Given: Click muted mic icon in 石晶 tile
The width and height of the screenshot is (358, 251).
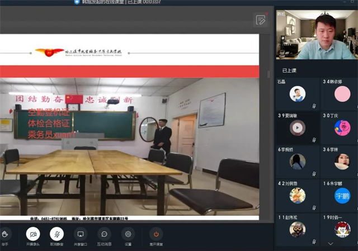Looking at the screenshot, I should point(314,106).
